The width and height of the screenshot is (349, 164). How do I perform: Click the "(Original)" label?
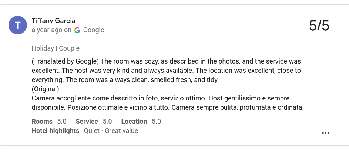46,89
